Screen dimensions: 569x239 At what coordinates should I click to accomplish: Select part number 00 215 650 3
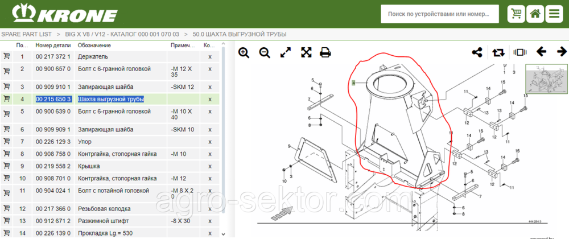(x=53, y=99)
